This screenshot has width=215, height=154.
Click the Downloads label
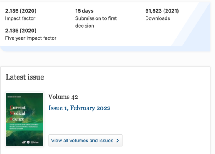click(158, 18)
